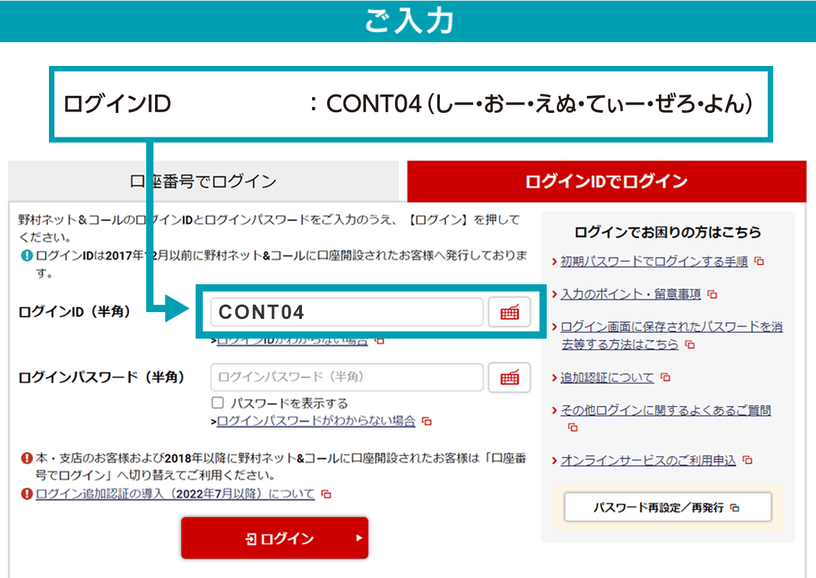Click external-link icon beside ログイン追加認証の導入
816x578 pixels.
(x=326, y=494)
